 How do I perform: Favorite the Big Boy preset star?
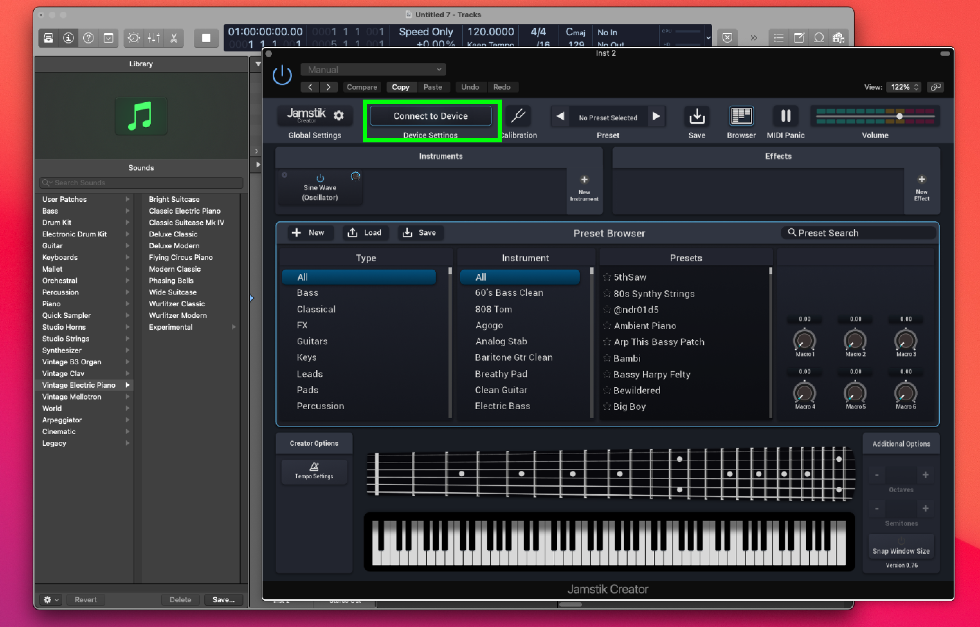(x=607, y=406)
